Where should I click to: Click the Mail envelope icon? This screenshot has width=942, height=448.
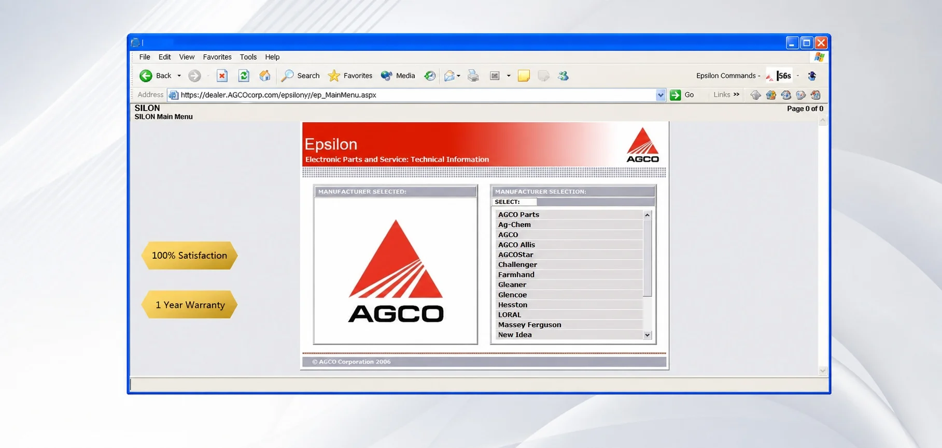449,76
